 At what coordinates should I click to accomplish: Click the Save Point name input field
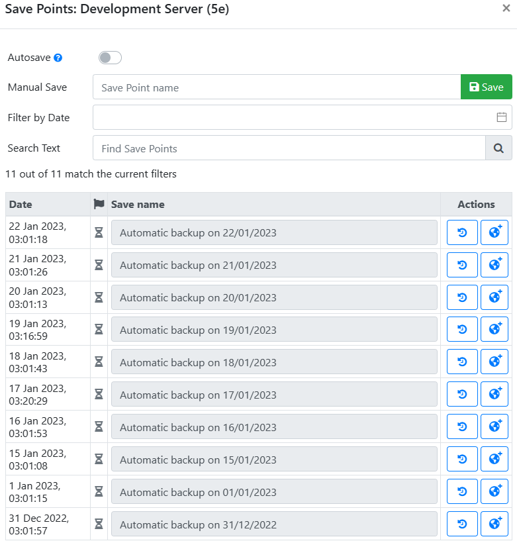pyautogui.click(x=277, y=87)
